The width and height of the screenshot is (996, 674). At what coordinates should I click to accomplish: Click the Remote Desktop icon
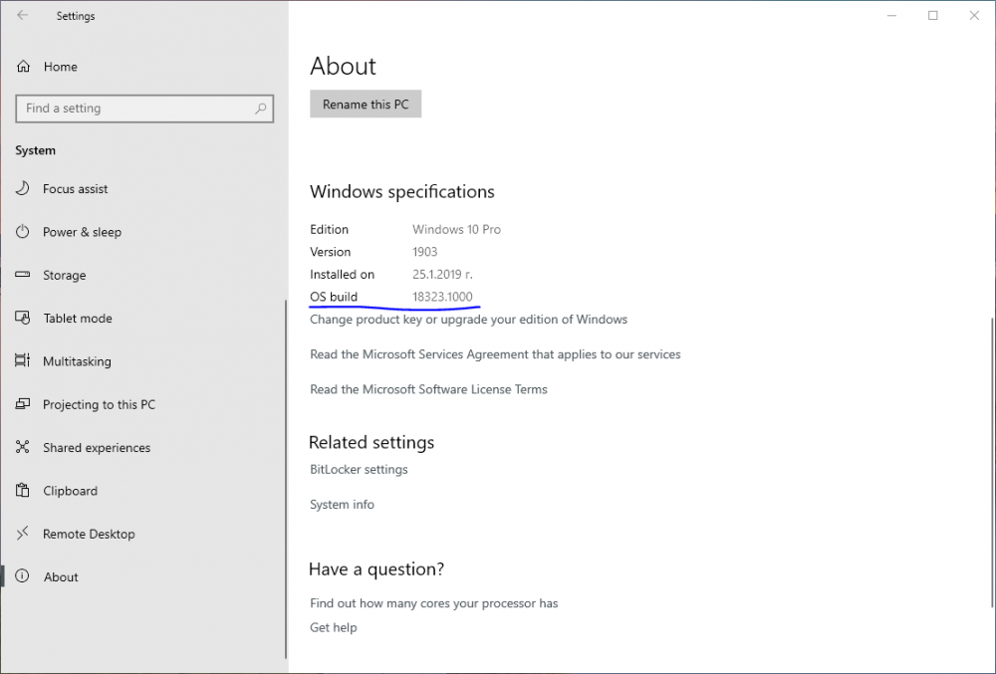22,533
